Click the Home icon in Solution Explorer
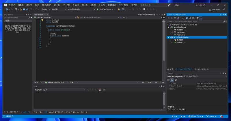The height and width of the screenshot is (121, 231). pos(175,18)
